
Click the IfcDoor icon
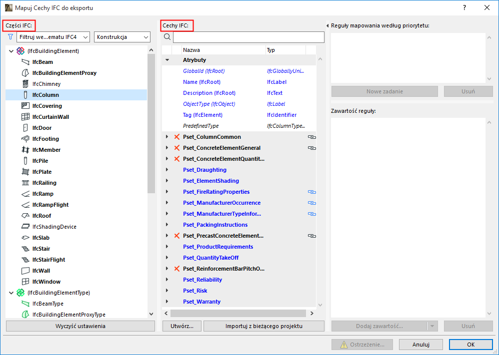[x=25, y=128]
